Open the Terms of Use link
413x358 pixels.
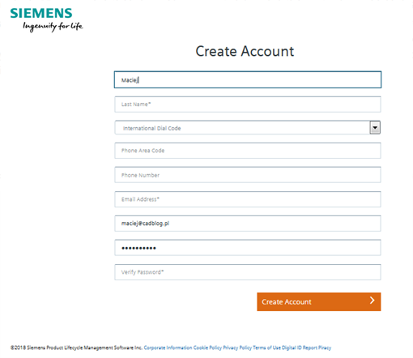266,347
